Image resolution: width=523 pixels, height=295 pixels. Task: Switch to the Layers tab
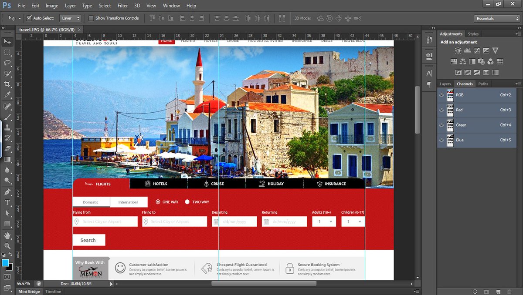pyautogui.click(x=445, y=84)
